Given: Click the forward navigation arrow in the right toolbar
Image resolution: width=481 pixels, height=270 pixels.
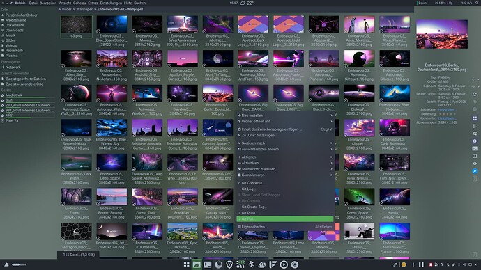Looking at the screenshot, I should [x=474, y=87].
